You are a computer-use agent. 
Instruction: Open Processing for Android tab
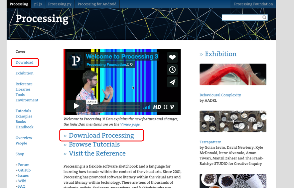[x=97, y=4]
